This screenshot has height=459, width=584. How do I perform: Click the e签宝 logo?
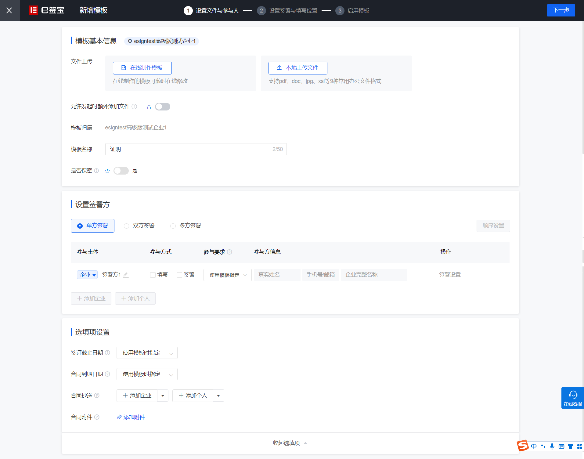[x=47, y=10]
